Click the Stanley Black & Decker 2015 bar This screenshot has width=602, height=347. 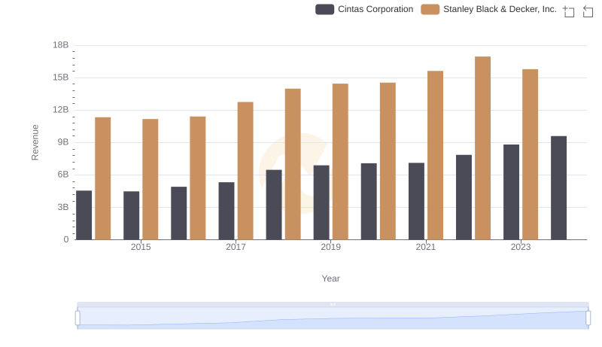coord(150,179)
